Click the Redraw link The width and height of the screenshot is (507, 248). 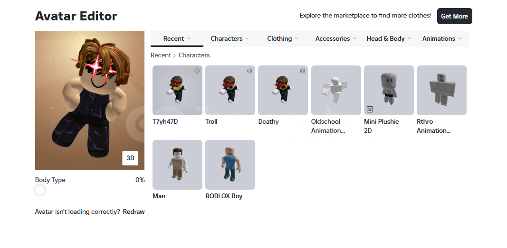pyautogui.click(x=134, y=212)
